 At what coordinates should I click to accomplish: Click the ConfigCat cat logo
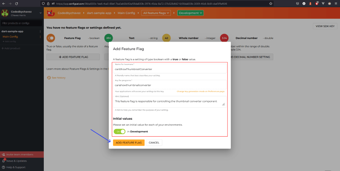pos(51,13)
